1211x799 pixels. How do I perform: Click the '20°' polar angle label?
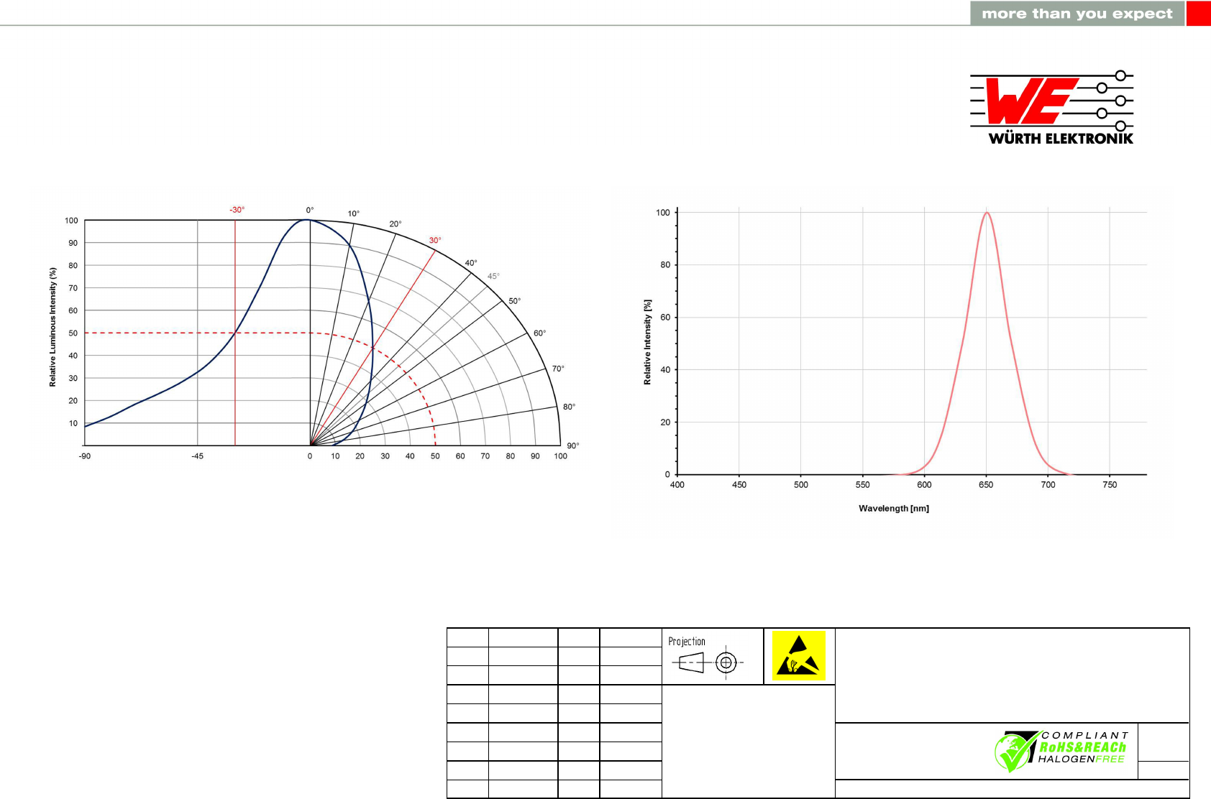click(396, 224)
